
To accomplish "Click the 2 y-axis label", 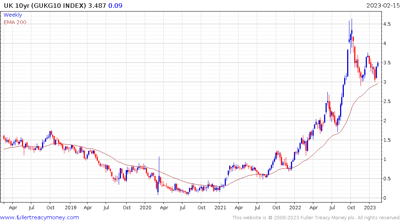I will coord(385,120).
